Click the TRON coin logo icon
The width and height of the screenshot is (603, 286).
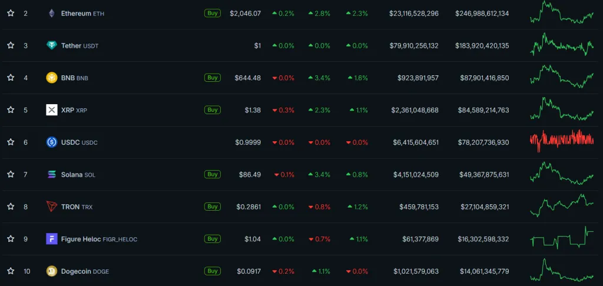(51, 207)
